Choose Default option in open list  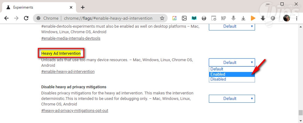pos(232,69)
